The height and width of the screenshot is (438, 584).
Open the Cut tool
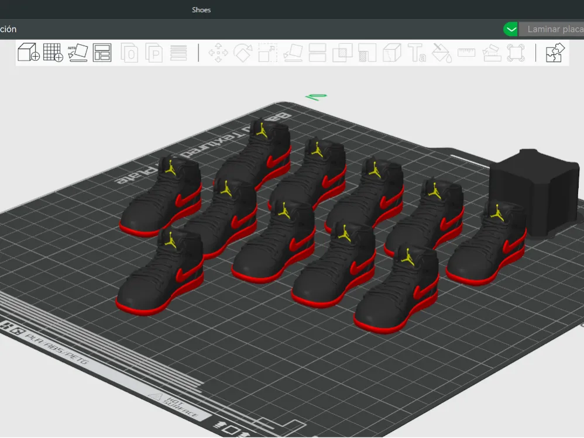[317, 53]
